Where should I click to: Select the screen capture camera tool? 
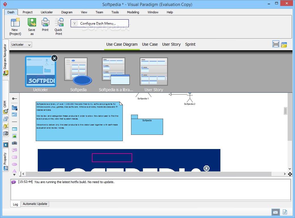pos(14,143)
